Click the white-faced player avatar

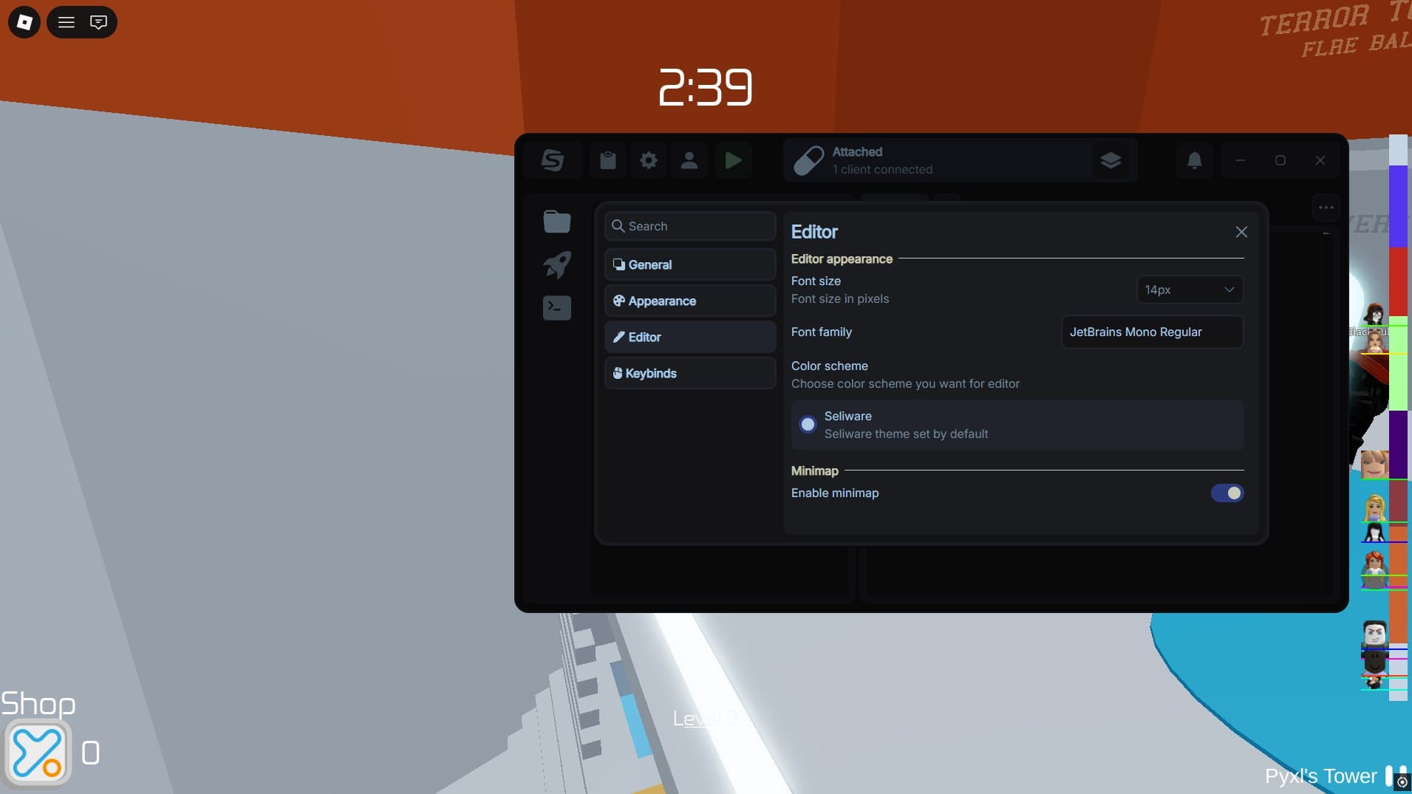coord(1374,634)
